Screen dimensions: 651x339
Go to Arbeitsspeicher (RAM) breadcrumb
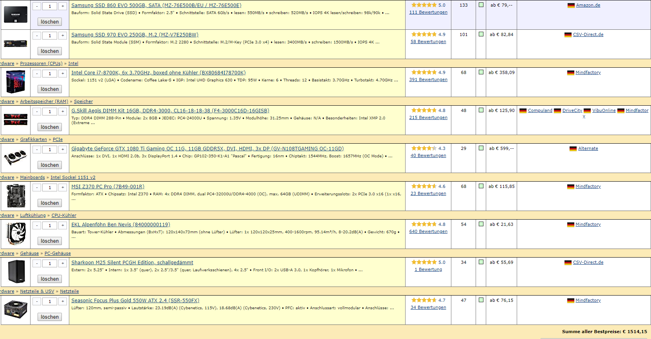(44, 101)
